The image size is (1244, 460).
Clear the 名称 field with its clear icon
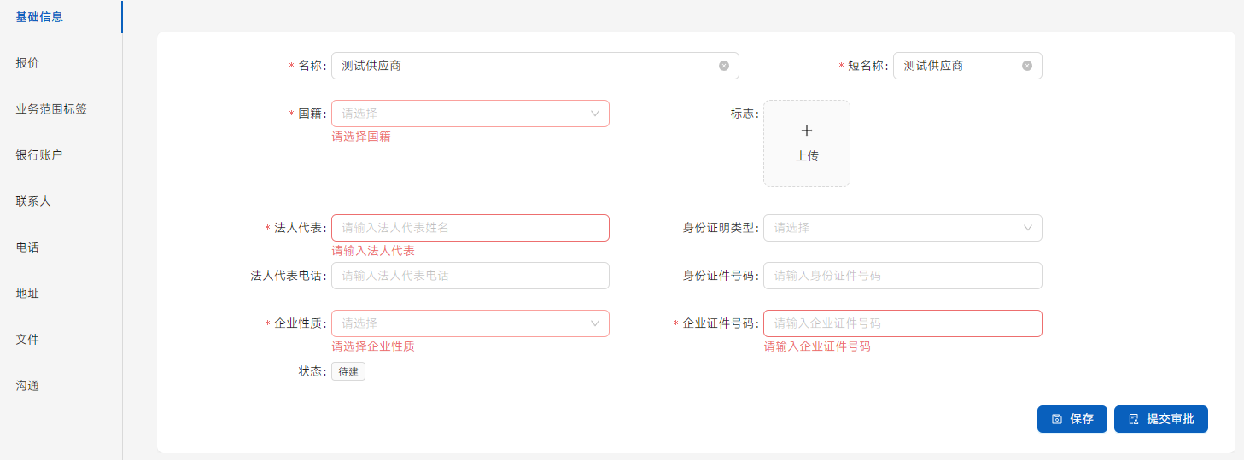point(724,66)
